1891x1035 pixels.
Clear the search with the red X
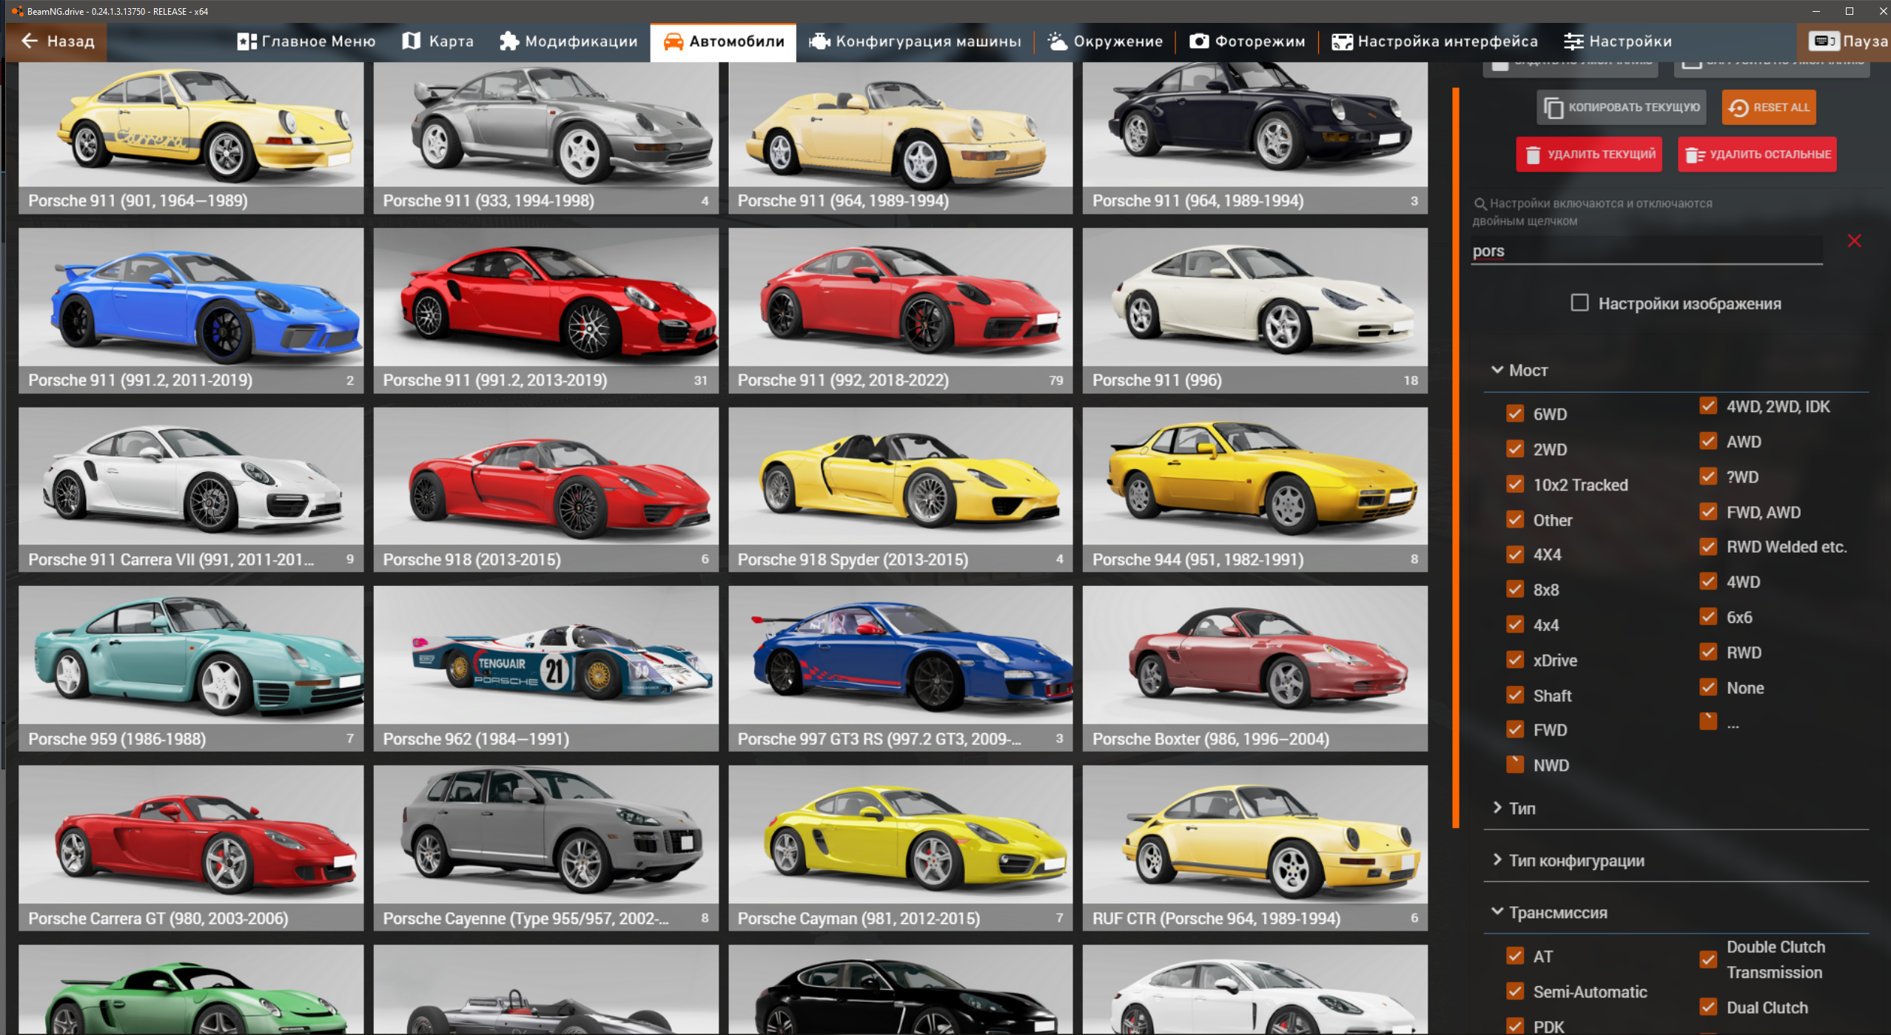[x=1853, y=241]
